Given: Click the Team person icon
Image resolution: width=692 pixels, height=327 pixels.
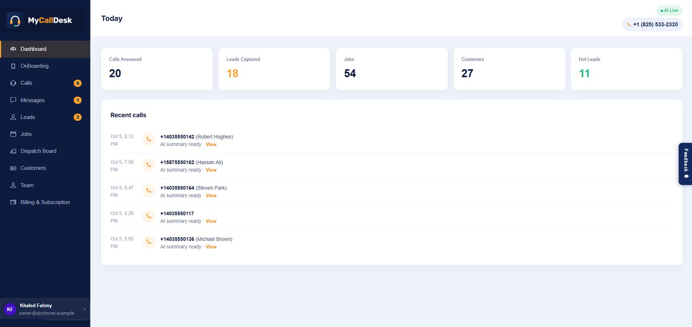Looking at the screenshot, I should 13,185.
